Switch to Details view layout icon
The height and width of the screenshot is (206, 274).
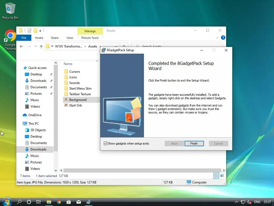216,176
